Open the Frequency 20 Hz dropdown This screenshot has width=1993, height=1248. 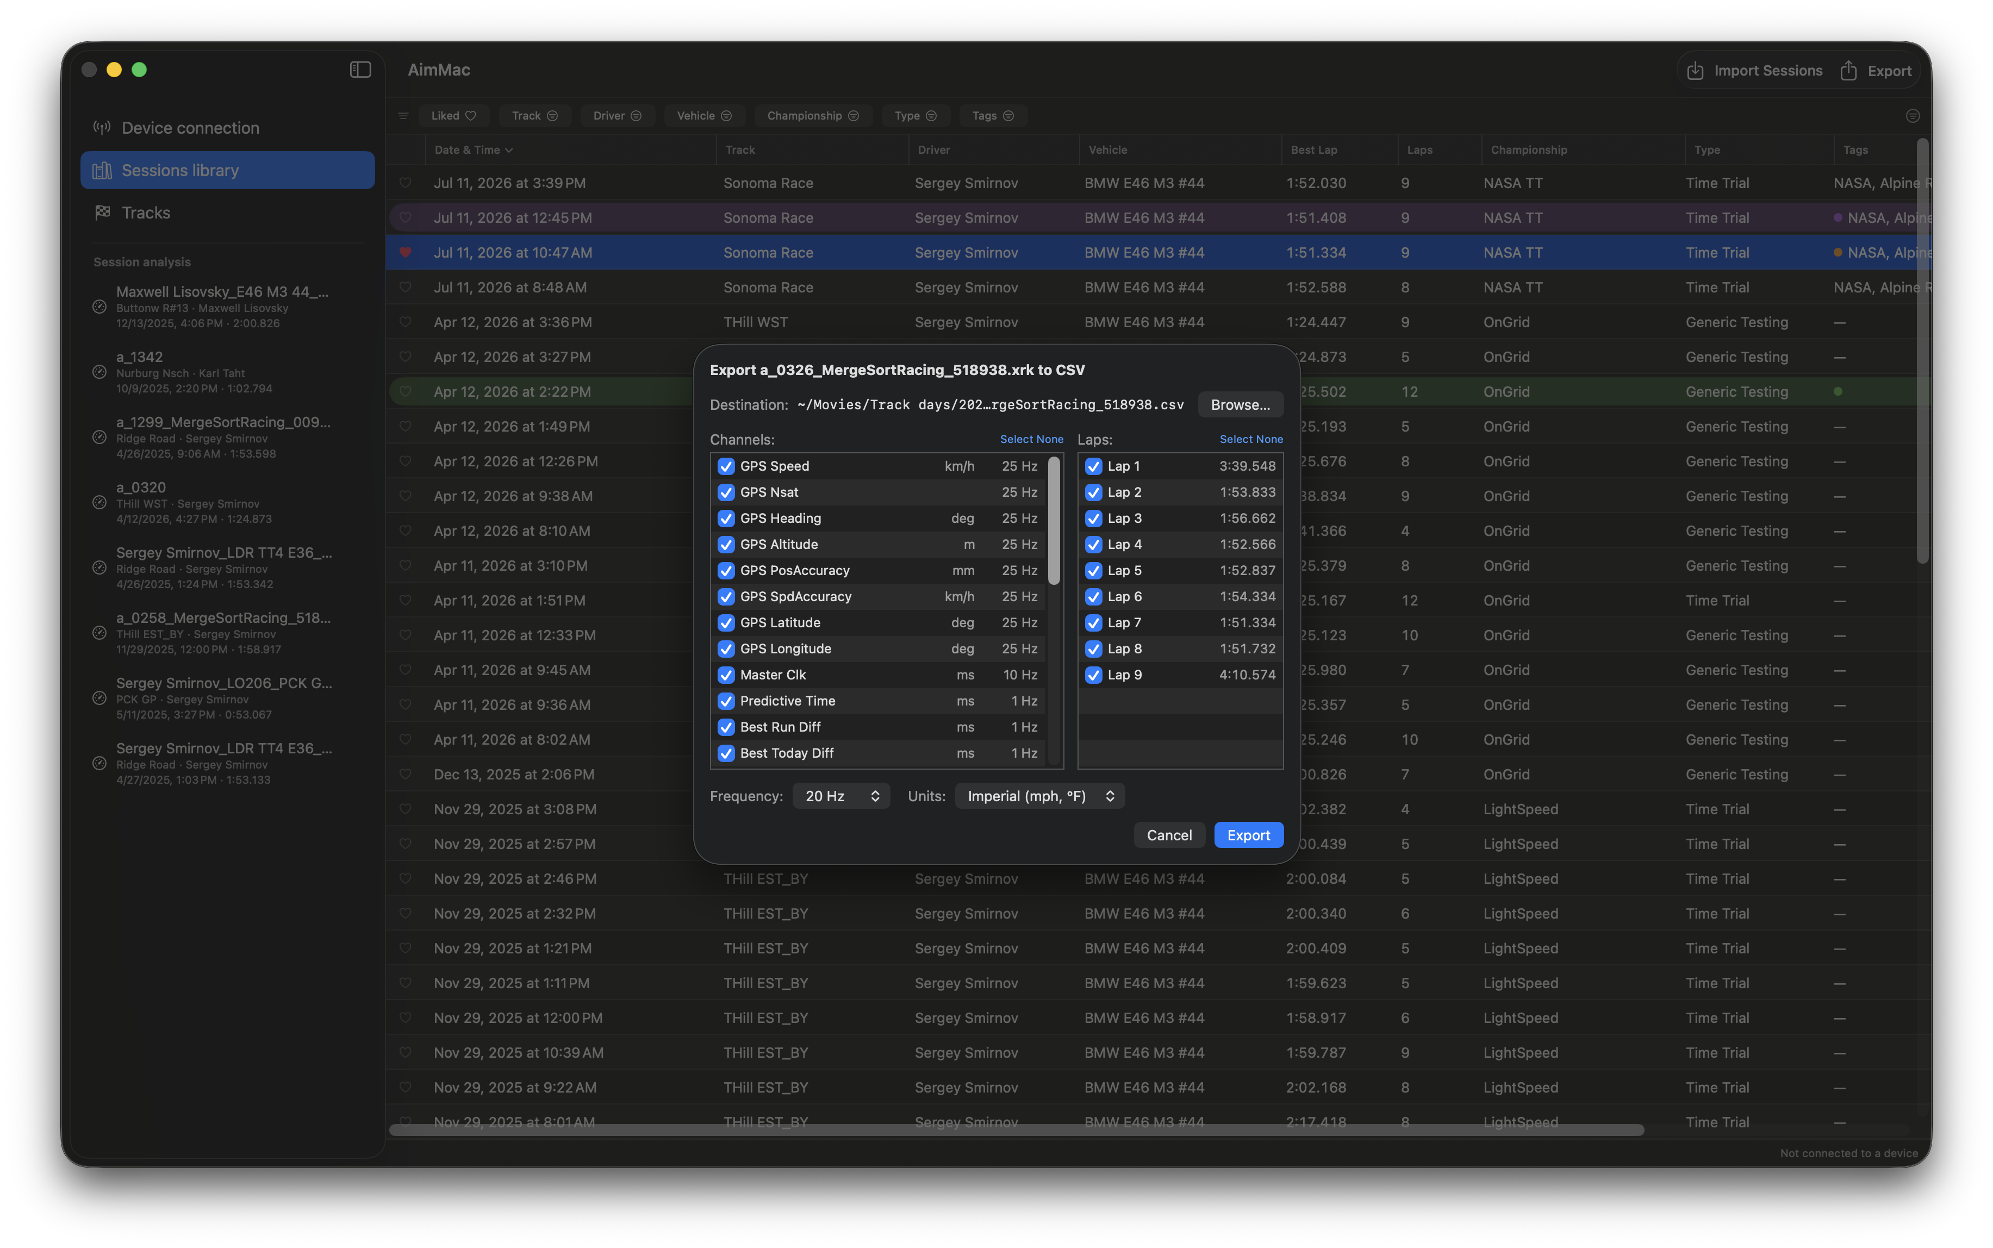click(840, 796)
